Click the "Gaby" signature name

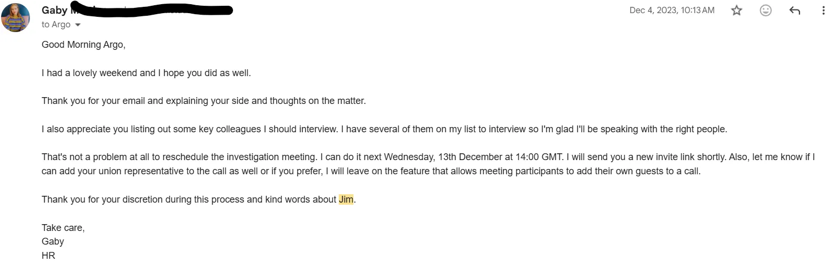pos(53,241)
